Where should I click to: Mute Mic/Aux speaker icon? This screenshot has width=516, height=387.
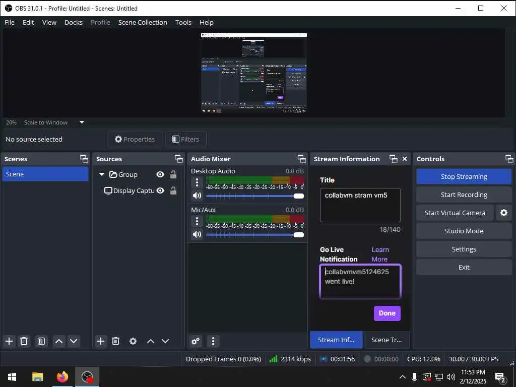(197, 234)
